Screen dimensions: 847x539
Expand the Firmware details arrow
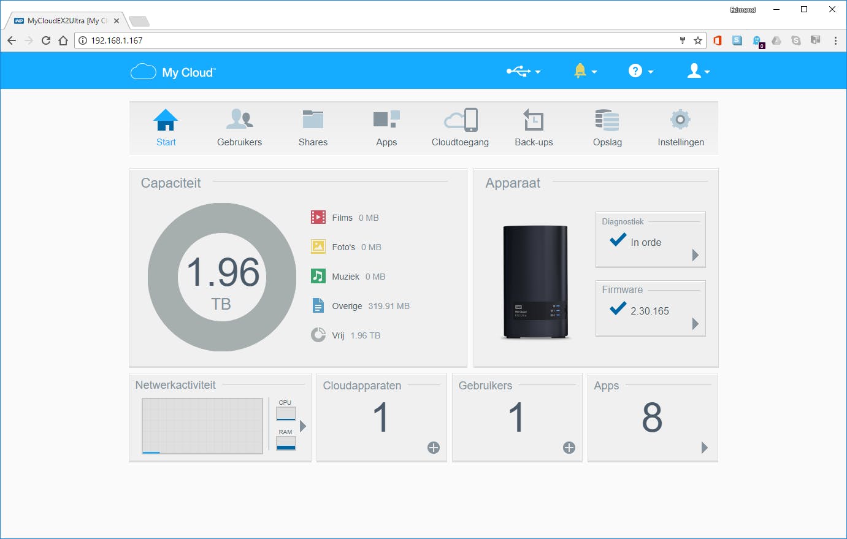(x=696, y=324)
